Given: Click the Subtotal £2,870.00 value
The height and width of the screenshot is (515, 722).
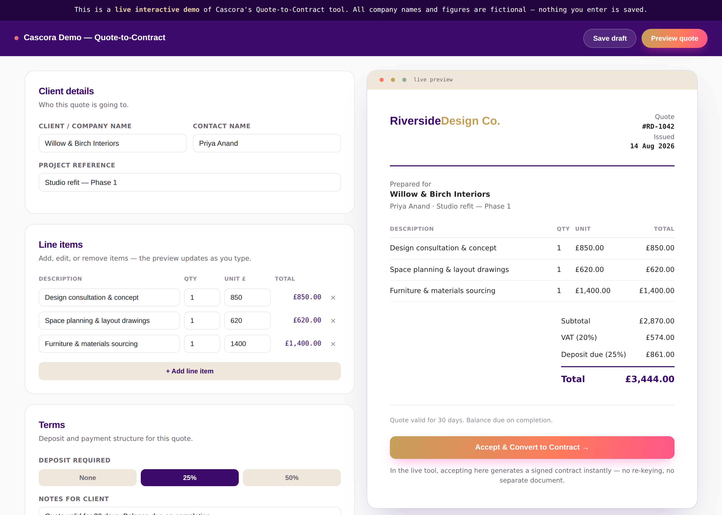Looking at the screenshot, I should point(657,321).
